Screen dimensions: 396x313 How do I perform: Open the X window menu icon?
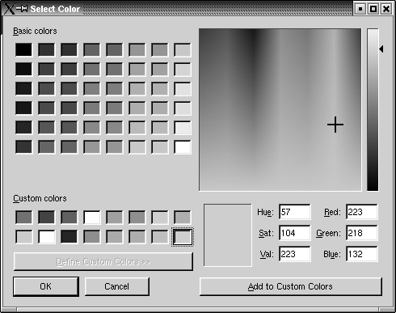pyautogui.click(x=9, y=9)
